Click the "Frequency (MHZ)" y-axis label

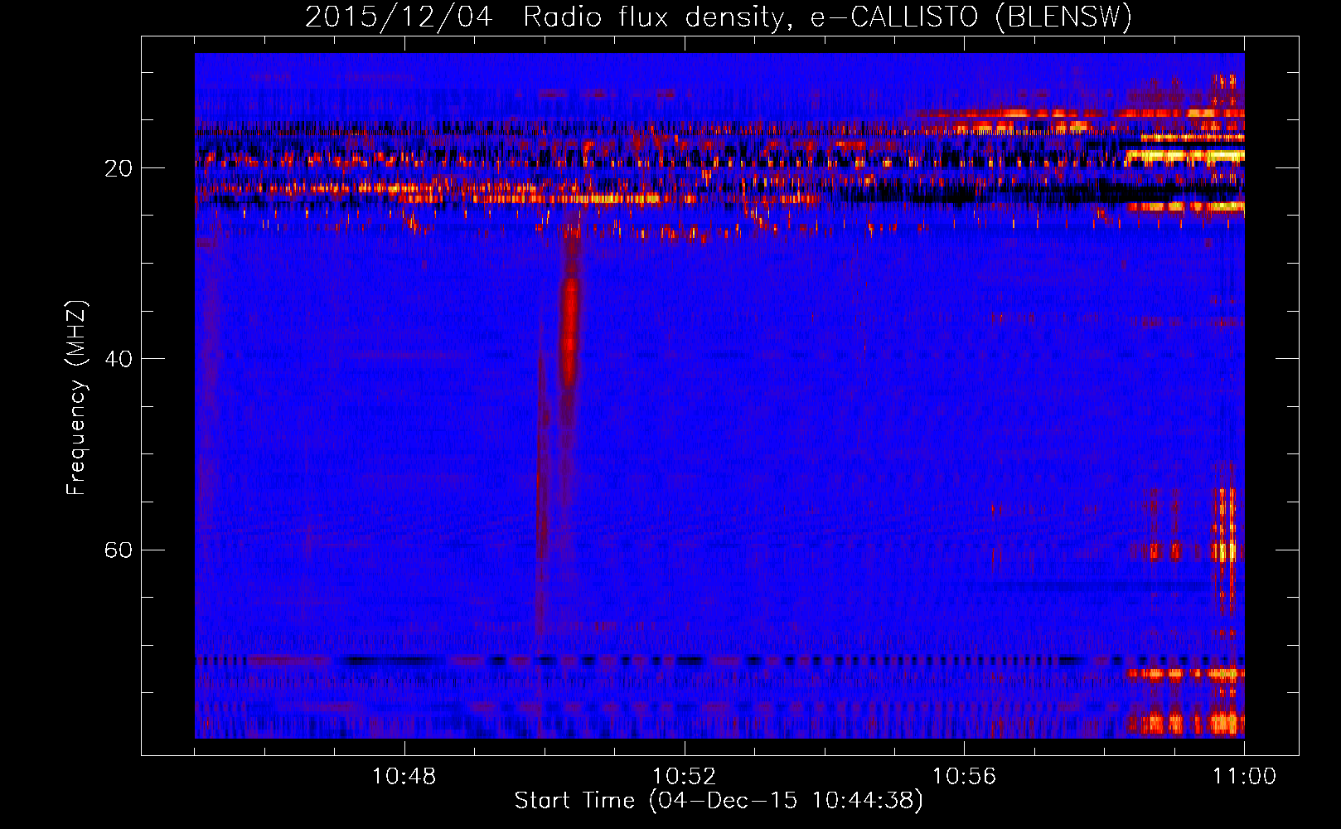click(x=76, y=398)
